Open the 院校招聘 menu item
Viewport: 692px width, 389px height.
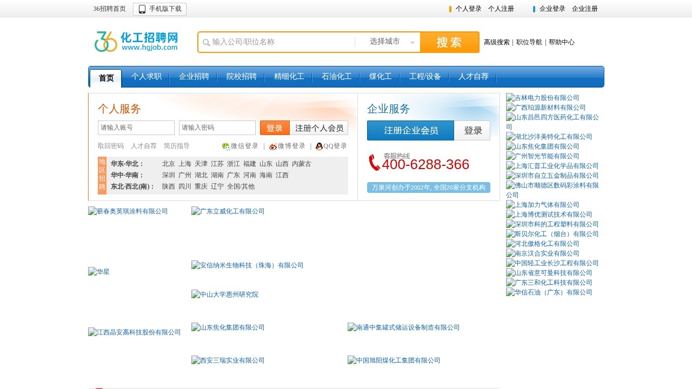[242, 77]
